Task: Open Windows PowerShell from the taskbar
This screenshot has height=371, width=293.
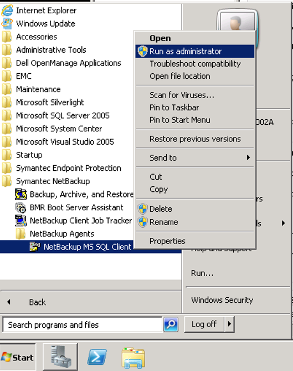Action: [97, 357]
